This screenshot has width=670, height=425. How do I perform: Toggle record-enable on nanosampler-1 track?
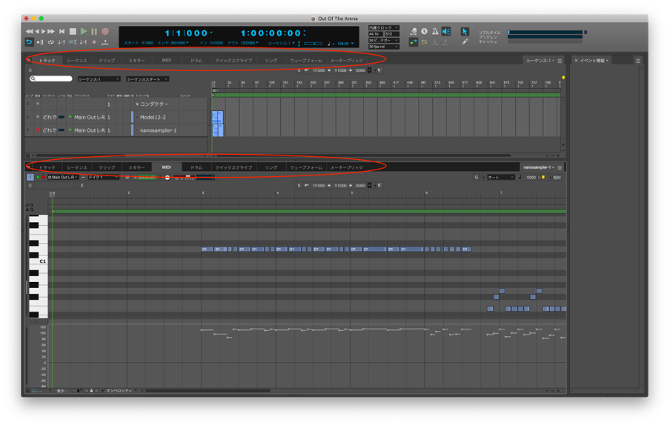tap(38, 130)
